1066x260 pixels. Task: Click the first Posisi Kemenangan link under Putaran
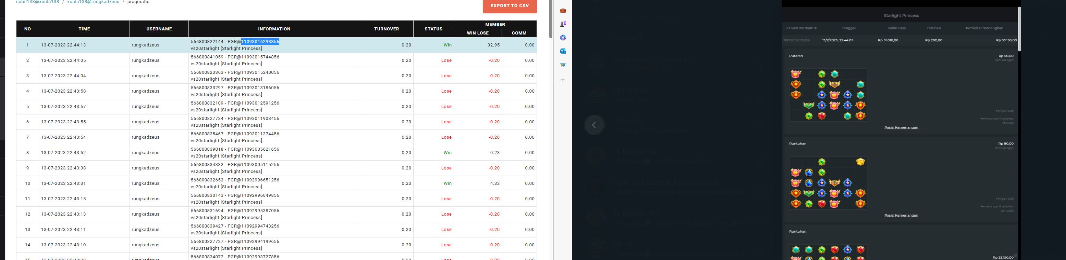901,127
